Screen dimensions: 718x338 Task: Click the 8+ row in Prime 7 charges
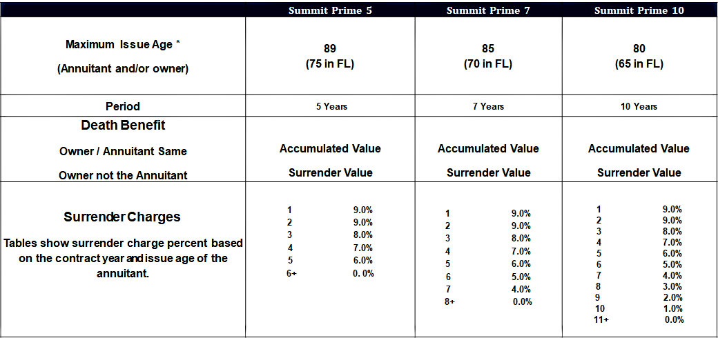[x=488, y=302]
